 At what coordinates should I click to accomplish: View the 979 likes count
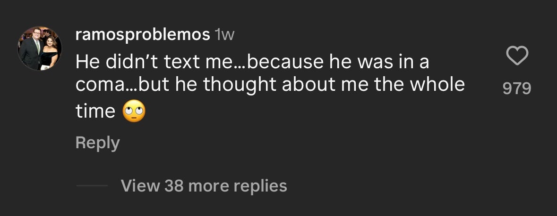[517, 88]
